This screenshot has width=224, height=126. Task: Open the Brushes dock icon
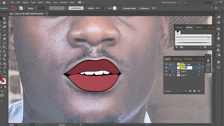[x=218, y=34]
